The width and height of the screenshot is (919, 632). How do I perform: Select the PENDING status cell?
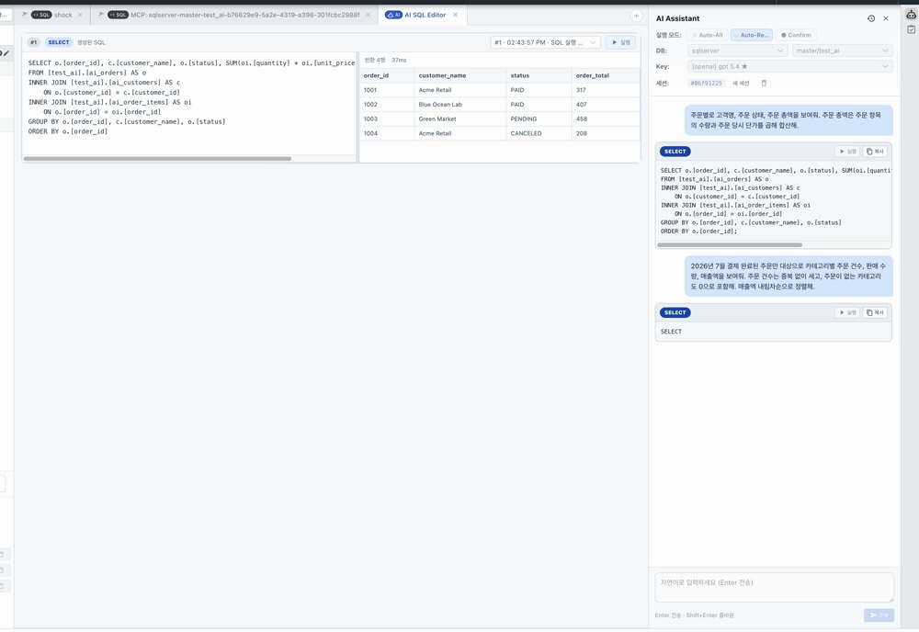[x=539, y=118]
